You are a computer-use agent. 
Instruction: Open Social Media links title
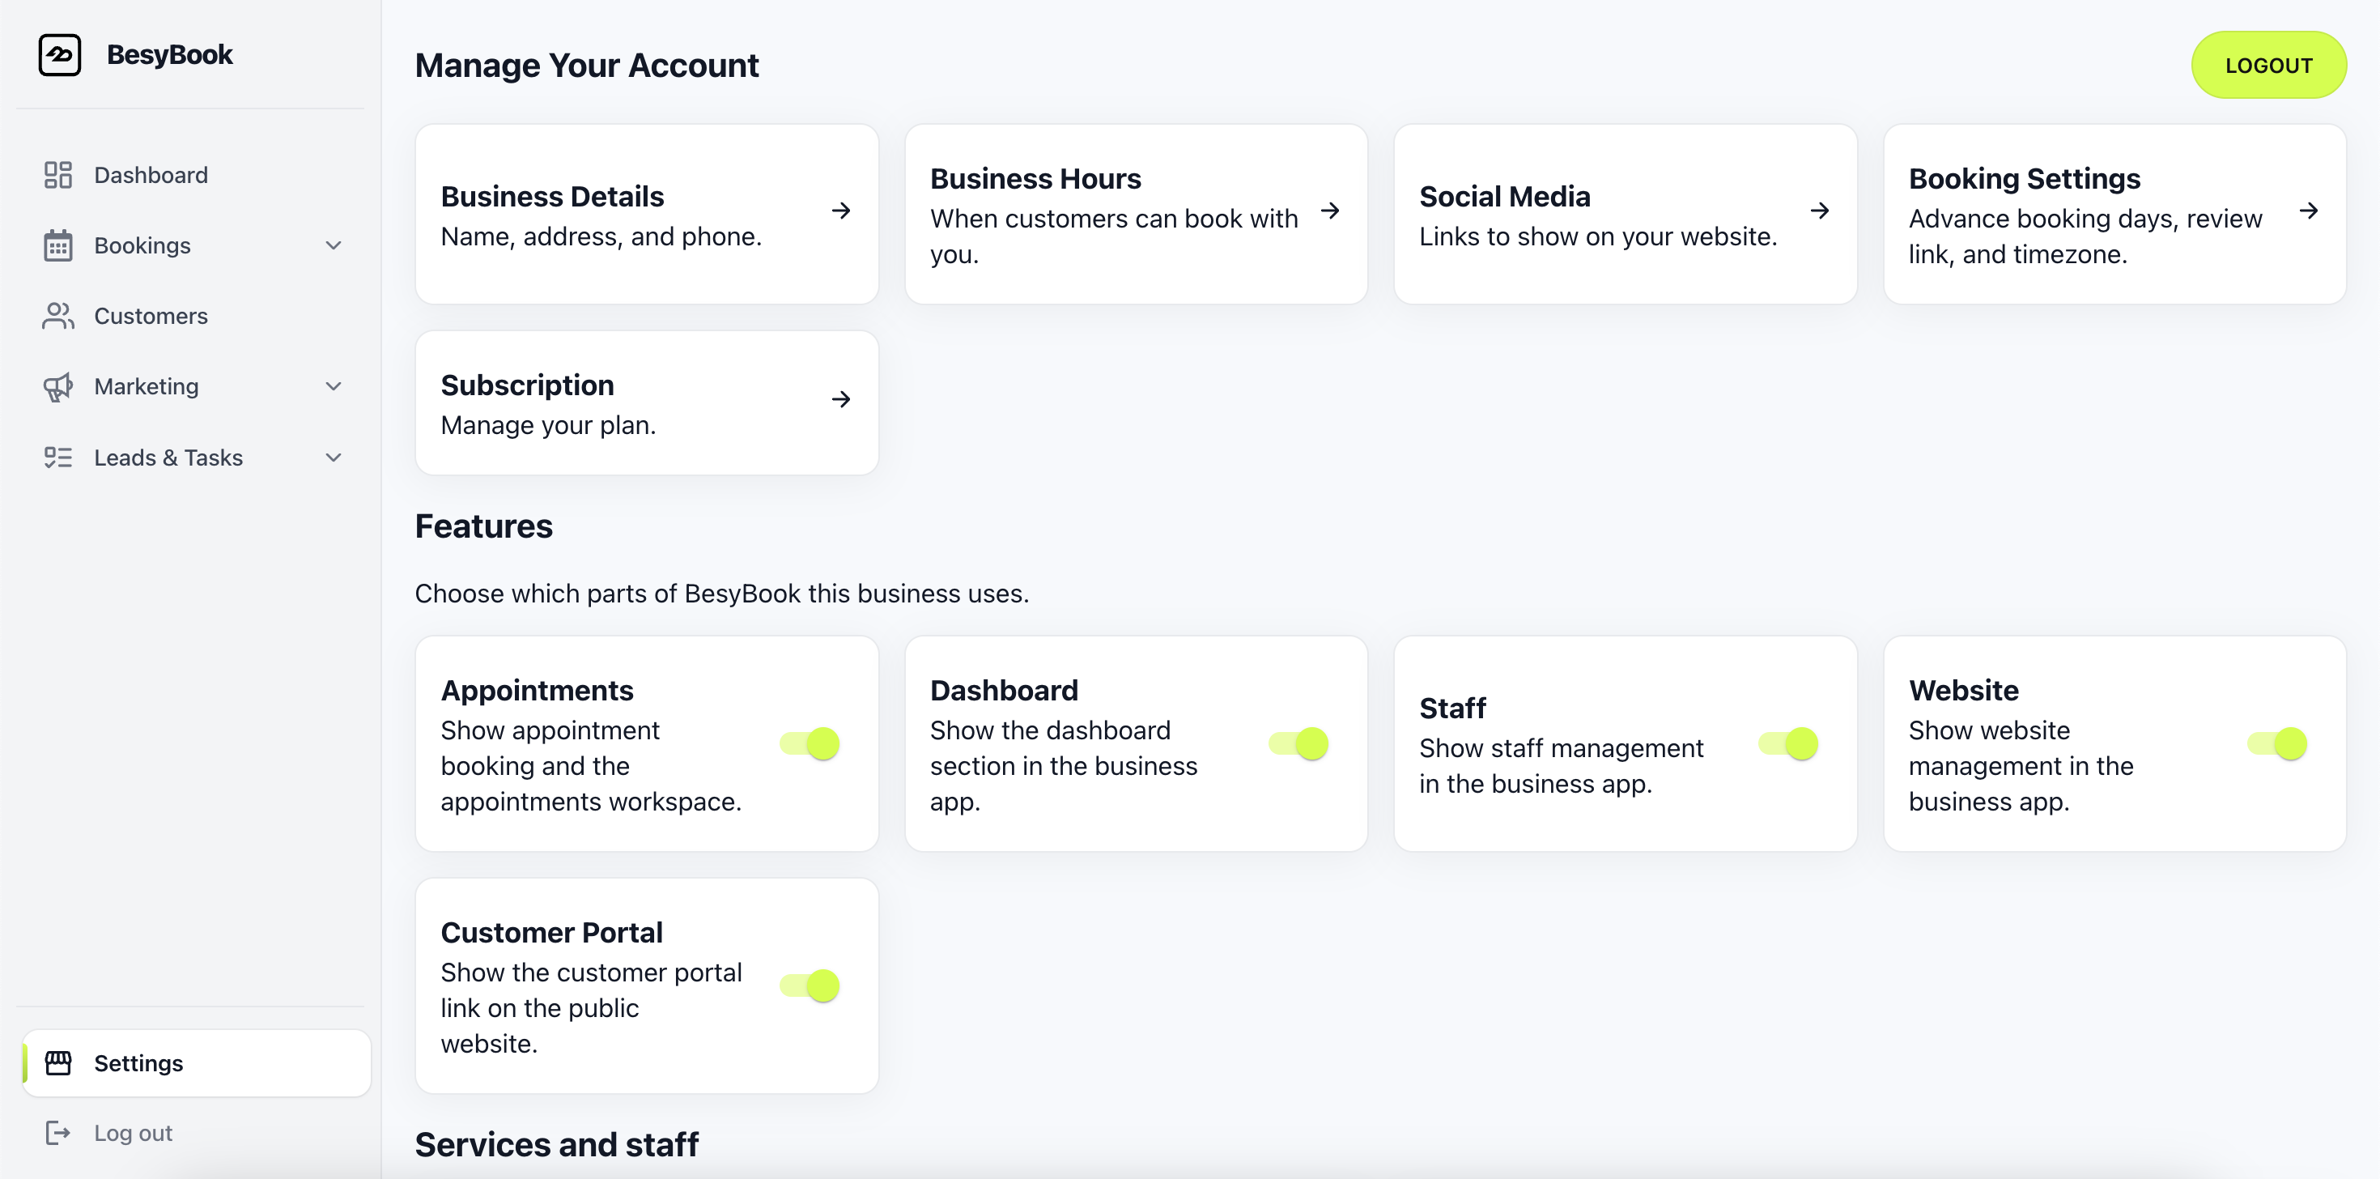[1504, 197]
